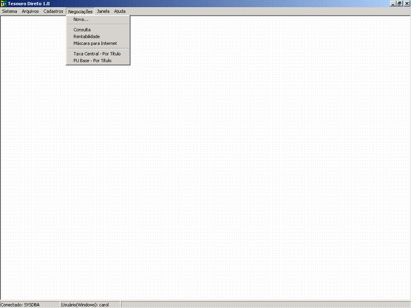Image resolution: width=411 pixels, height=308 pixels.
Task: Choose Nova... to create a negotiation
Action: point(81,19)
